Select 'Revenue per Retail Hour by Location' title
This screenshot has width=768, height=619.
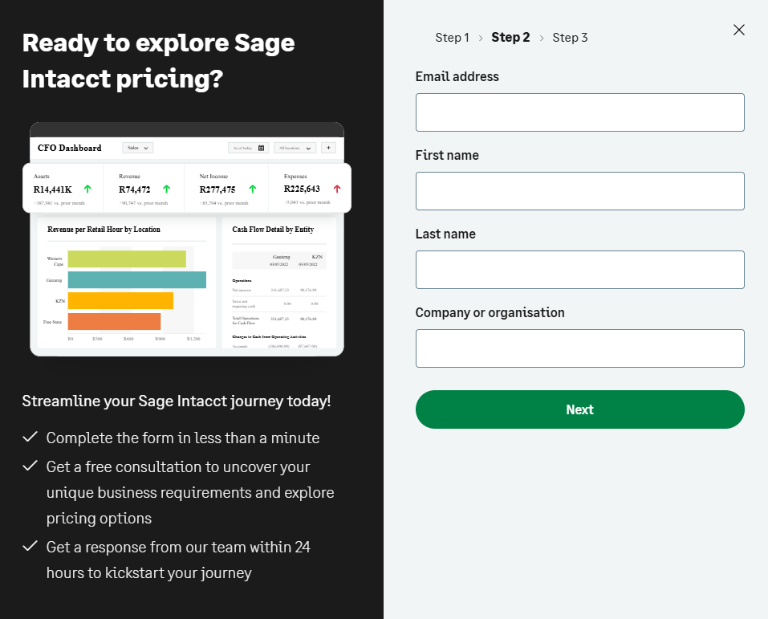[x=104, y=230]
